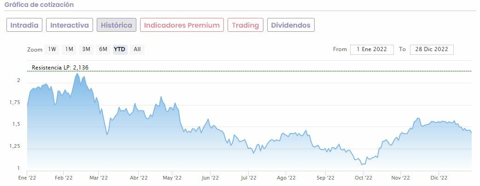Click the February 2022 peak on chart

tap(77, 74)
